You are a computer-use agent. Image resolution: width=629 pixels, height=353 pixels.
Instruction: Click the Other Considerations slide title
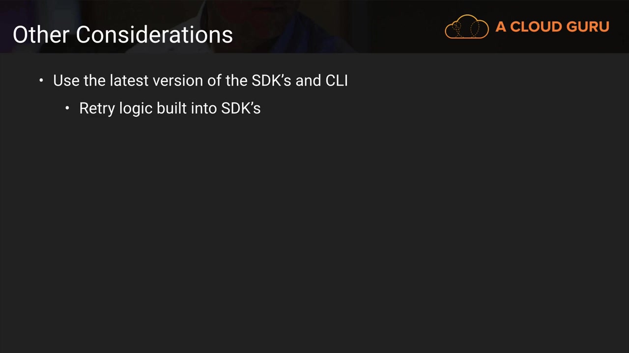pos(122,34)
